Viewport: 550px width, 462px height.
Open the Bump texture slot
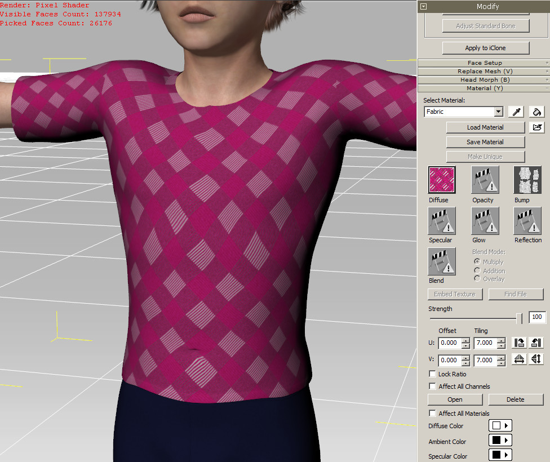click(527, 180)
